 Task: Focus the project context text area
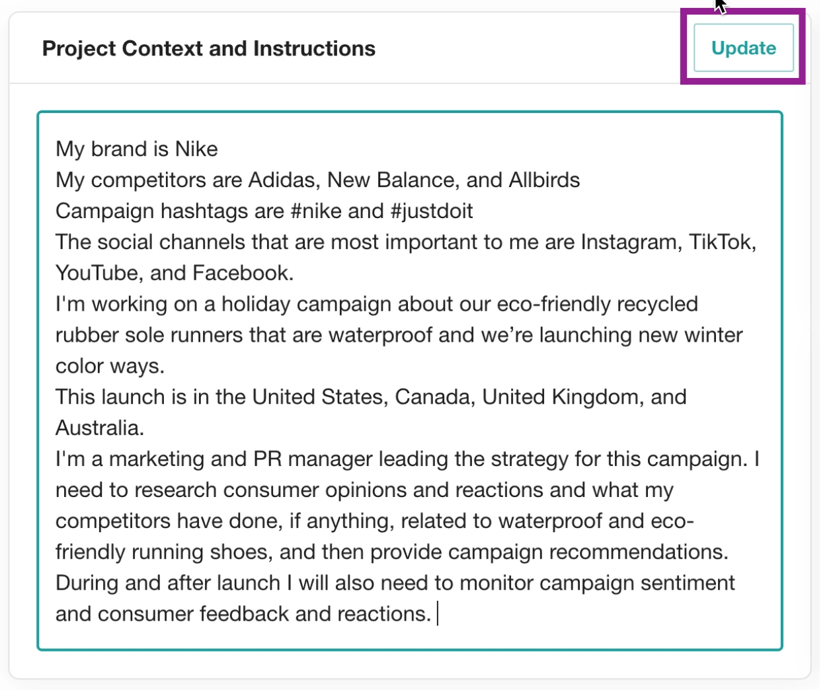(410, 381)
